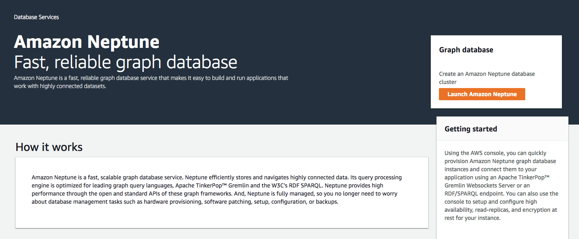Click the Amazon Neptune page title
This screenshot has height=239, width=579.
click(87, 42)
